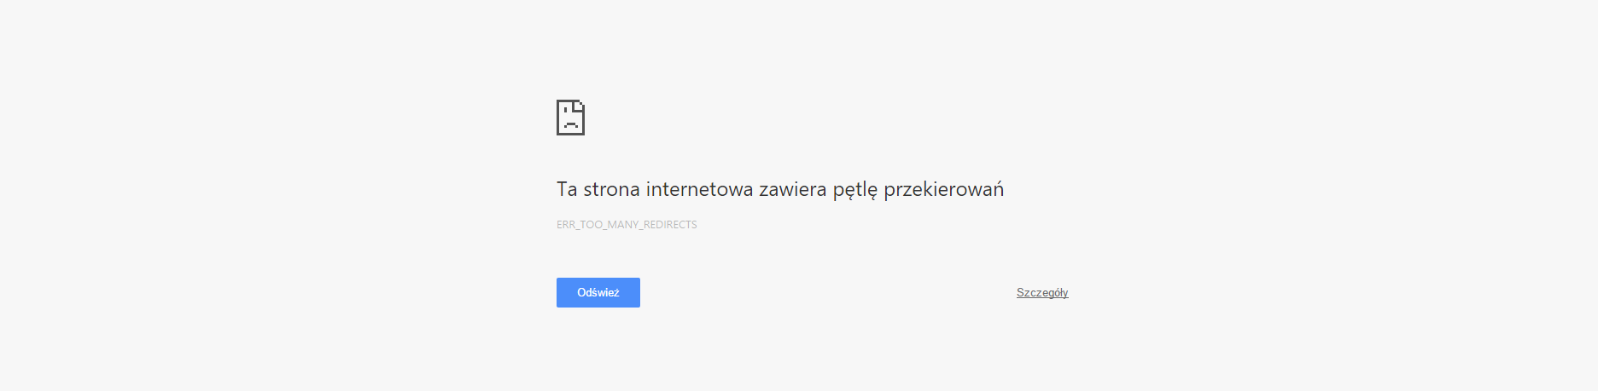Show more information with the underlined Szczegóły link
Image resolution: width=1598 pixels, height=391 pixels.
[1042, 292]
